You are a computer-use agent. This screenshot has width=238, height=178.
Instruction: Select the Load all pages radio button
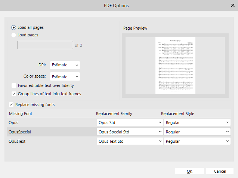pyautogui.click(x=14, y=28)
